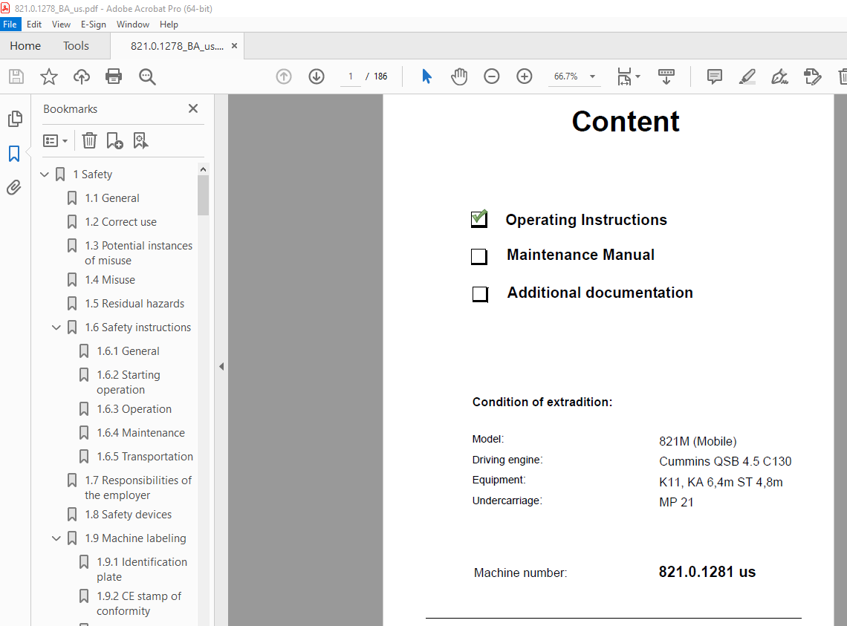847x626 pixels.
Task: Toggle the Bookmarks side panel icon
Action: click(14, 154)
